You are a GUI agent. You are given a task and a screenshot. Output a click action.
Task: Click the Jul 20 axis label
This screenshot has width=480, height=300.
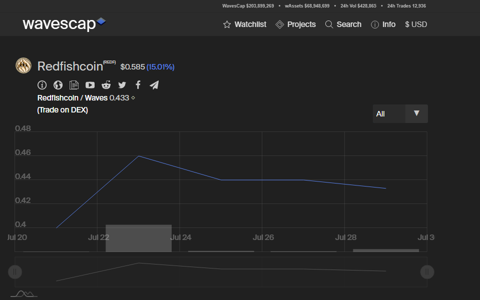coord(17,237)
